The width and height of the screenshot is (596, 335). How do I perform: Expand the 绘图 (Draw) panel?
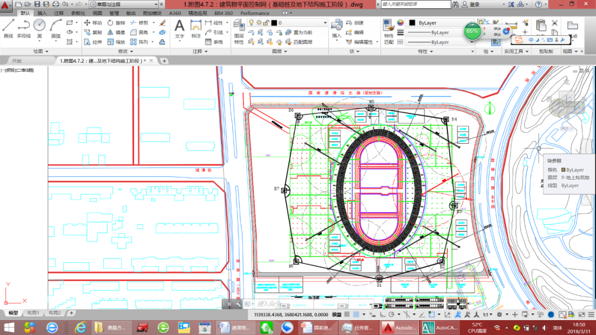pos(41,51)
